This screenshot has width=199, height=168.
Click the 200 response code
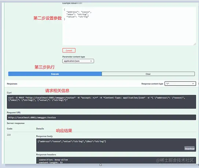click(x=9, y=135)
